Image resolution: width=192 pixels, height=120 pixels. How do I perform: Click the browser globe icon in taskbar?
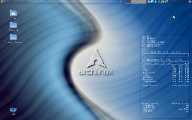[x=7, y=1]
